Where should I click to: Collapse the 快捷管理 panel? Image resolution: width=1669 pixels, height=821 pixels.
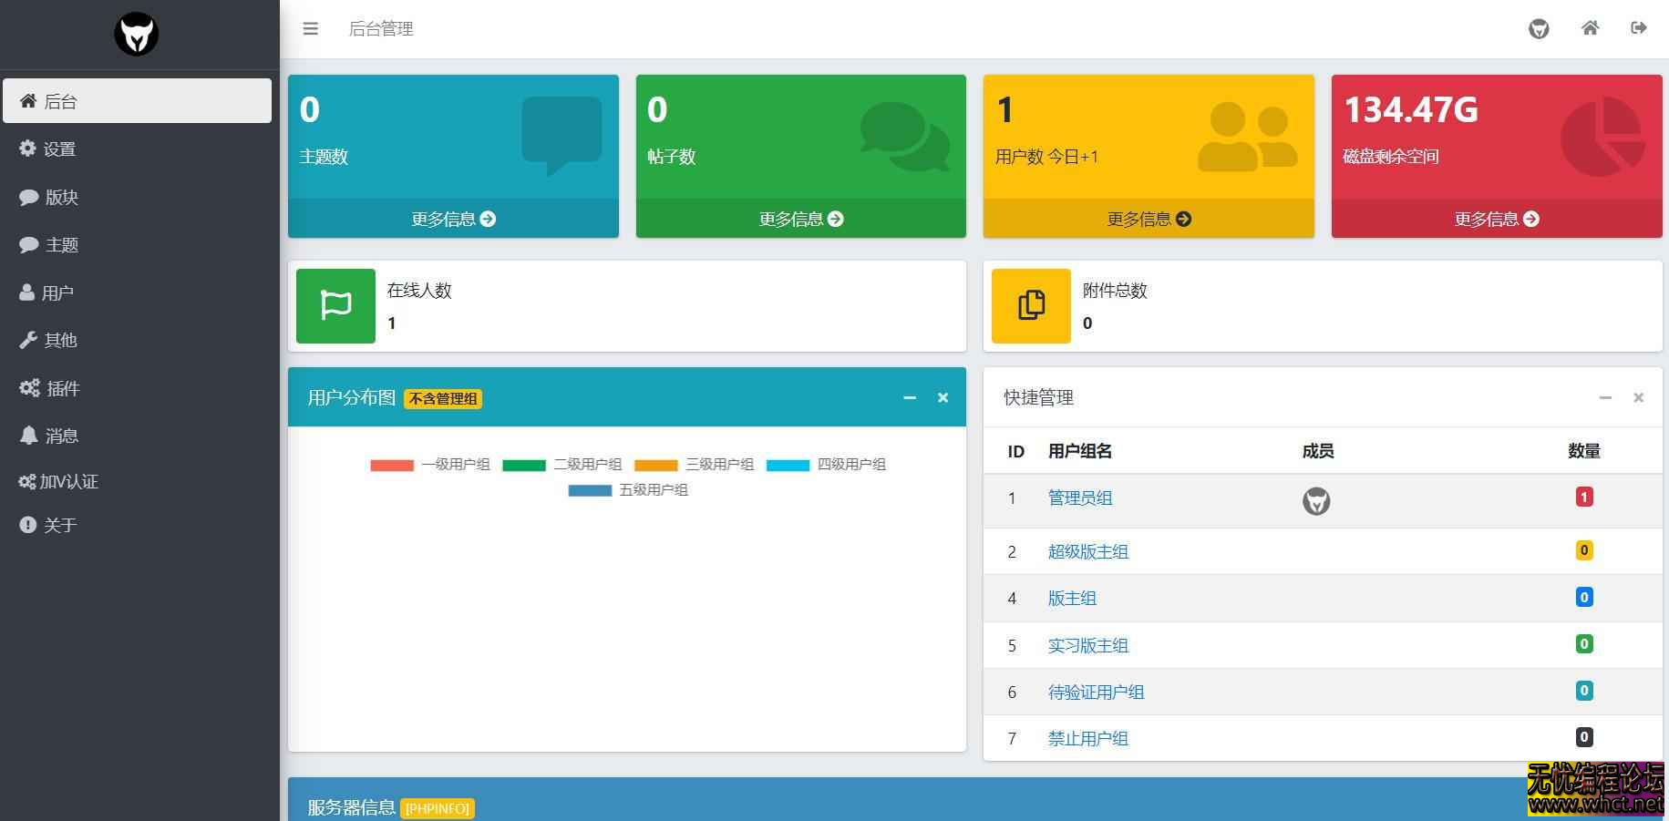coord(1605,397)
